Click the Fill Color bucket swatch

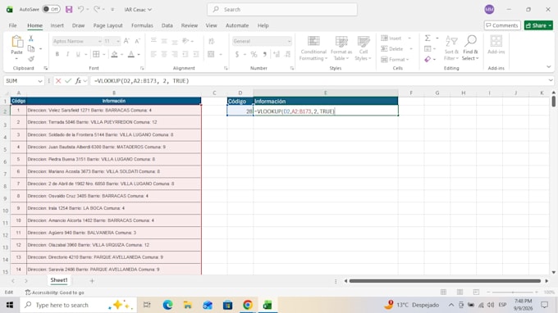[114, 54]
